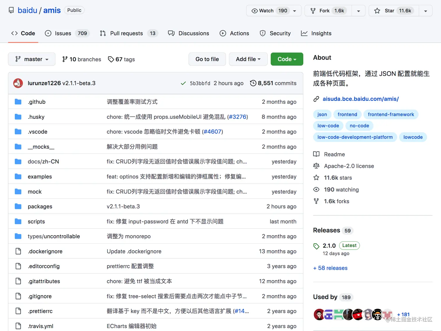Screen dimensions: 441x331
Task: Visit aisuda.bce.baidu.com/amis/ website link
Action: (360, 99)
